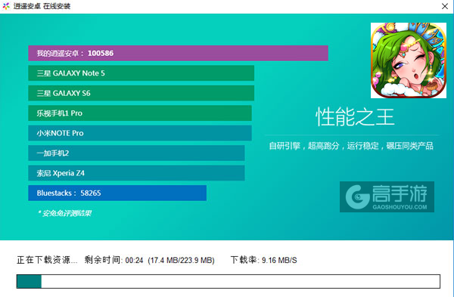Viewport: 454px width, 297px height.
Task: Select the 一加手机2 bar
Action: 136,153
